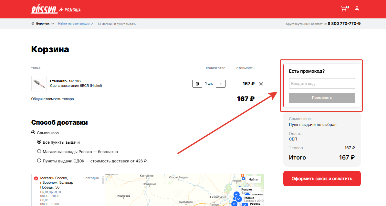Remove LYNXauto SP-116 with the X icon

pos(261,84)
